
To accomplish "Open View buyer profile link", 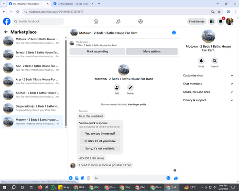I will click(137, 105).
